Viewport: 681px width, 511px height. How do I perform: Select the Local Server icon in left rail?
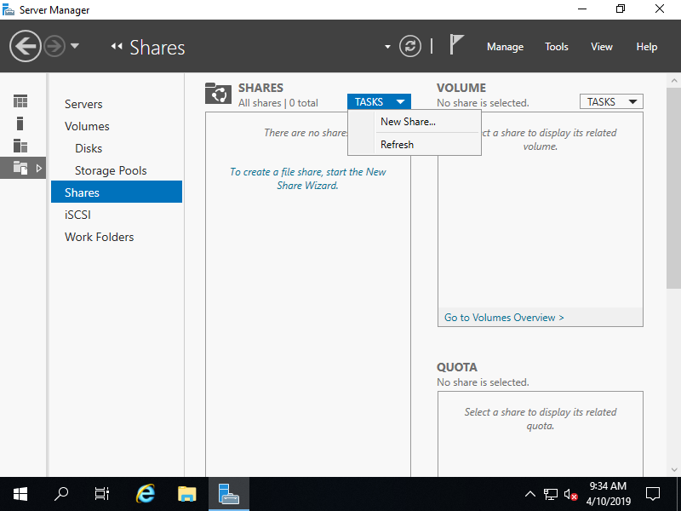20,123
